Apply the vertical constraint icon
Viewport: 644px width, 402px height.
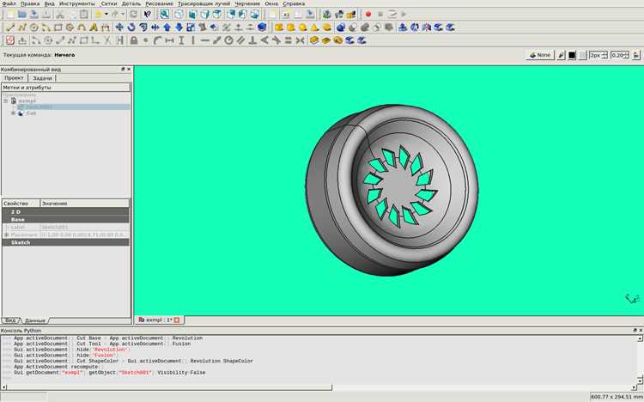(193, 40)
